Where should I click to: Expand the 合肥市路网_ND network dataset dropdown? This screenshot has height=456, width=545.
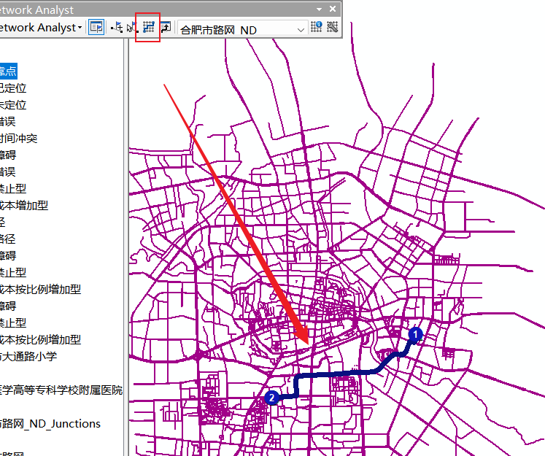(301, 30)
